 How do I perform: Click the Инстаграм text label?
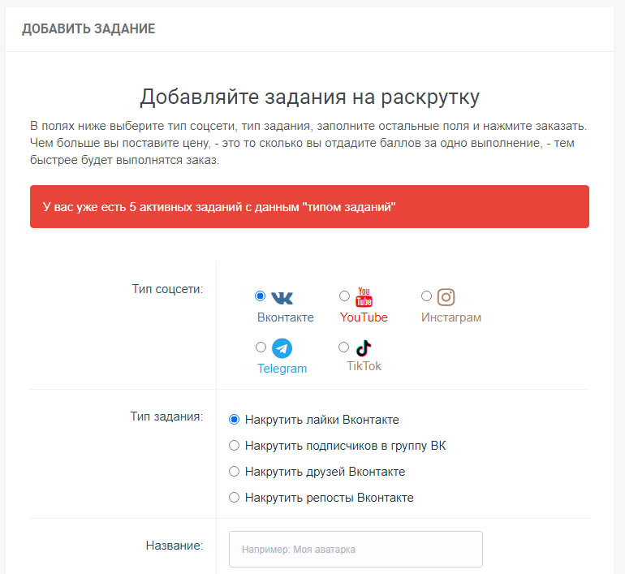[450, 317]
